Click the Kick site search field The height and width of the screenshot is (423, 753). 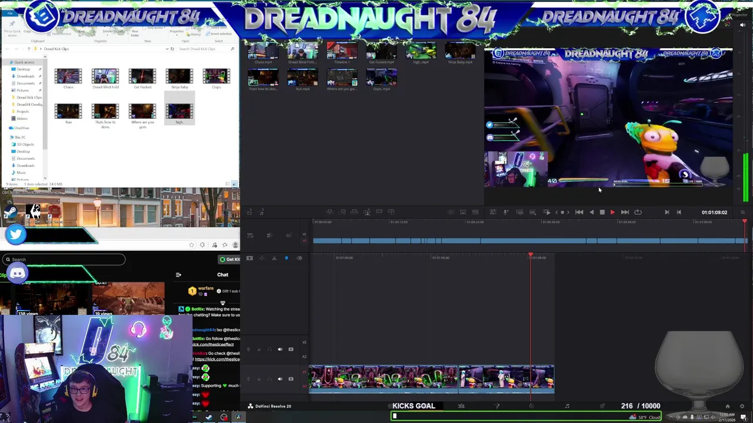[64, 259]
